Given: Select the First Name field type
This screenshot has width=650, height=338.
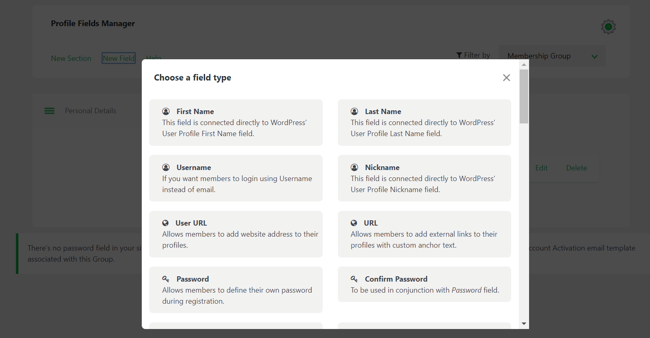Looking at the screenshot, I should coord(236,122).
